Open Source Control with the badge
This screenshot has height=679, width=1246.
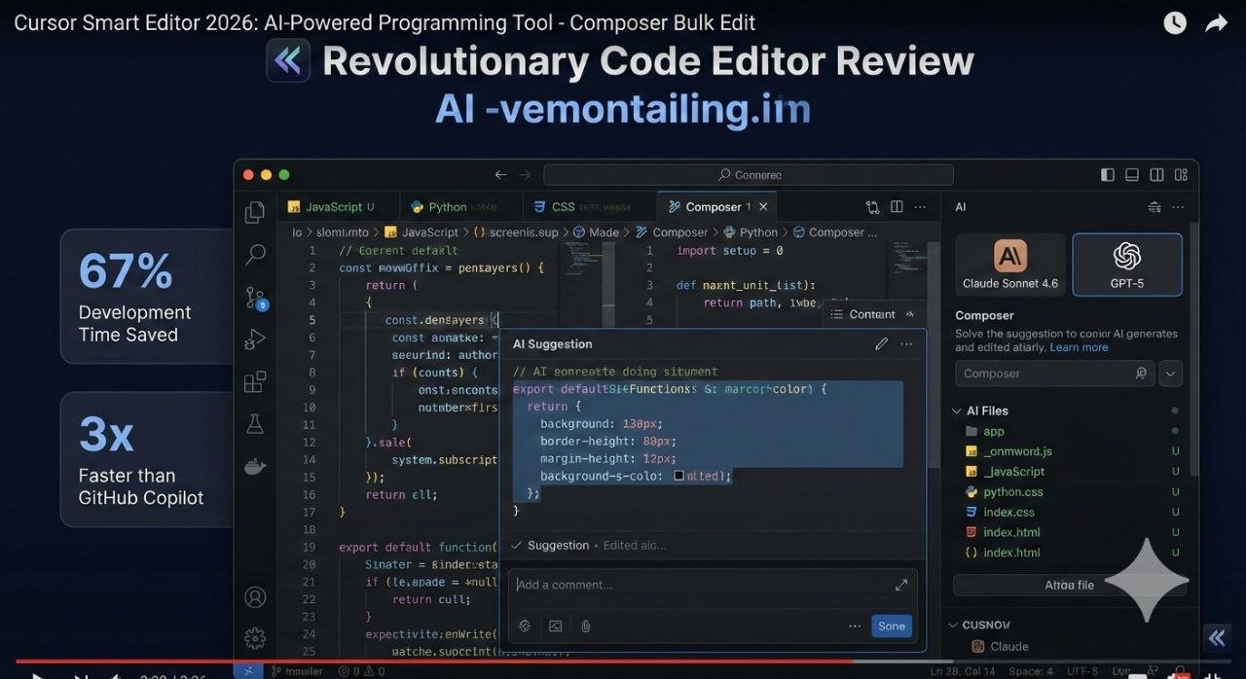click(x=255, y=298)
